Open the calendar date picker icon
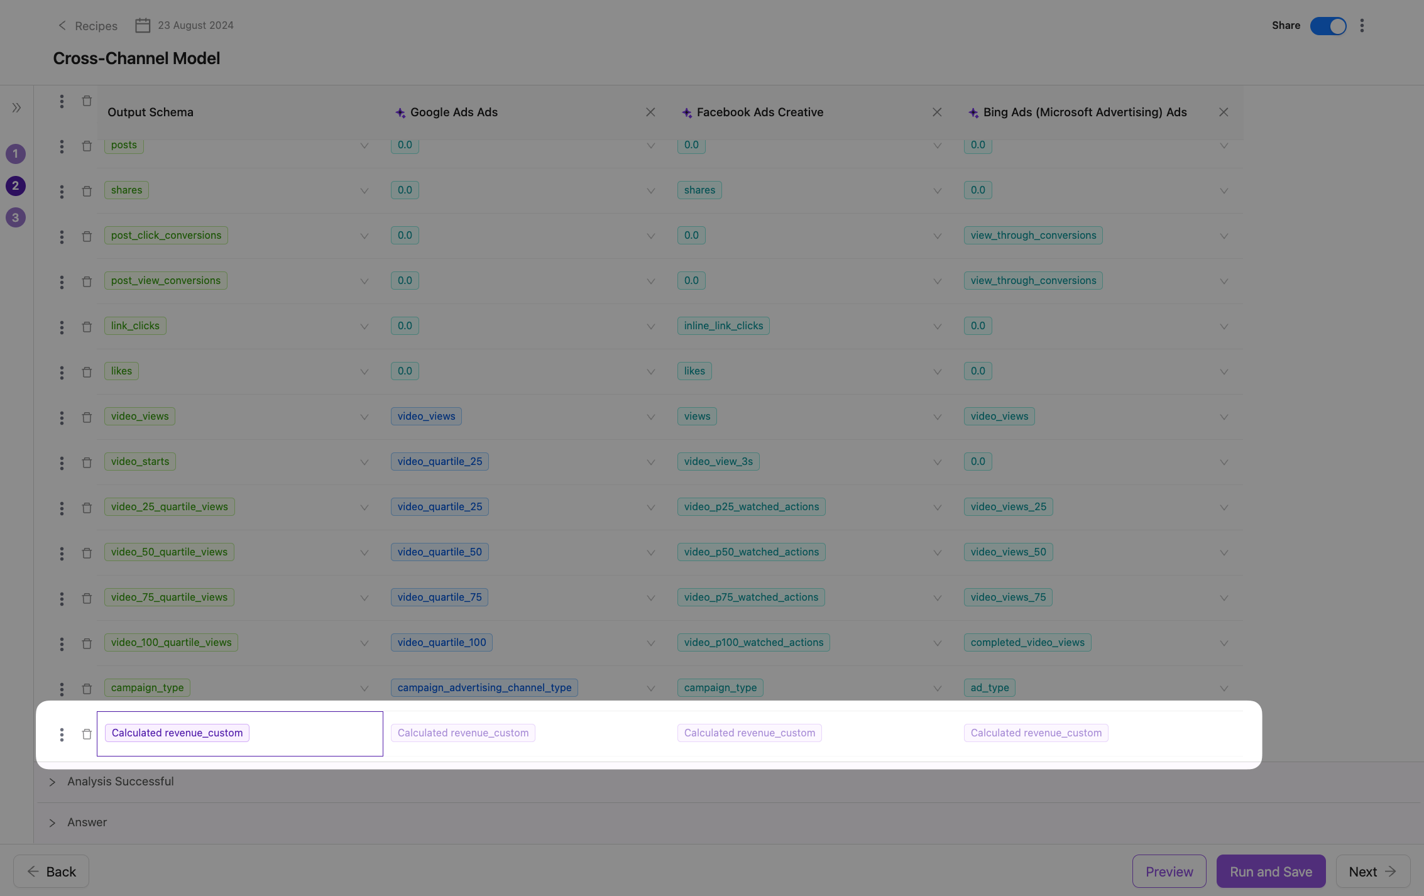The image size is (1424, 896). 143,26
